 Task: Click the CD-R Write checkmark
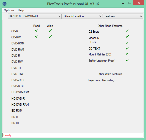coord(50,31)
